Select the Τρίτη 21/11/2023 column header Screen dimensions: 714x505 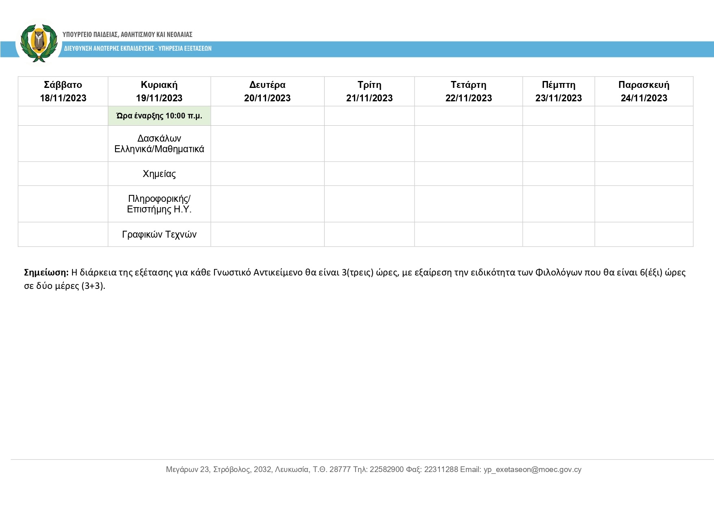click(369, 91)
